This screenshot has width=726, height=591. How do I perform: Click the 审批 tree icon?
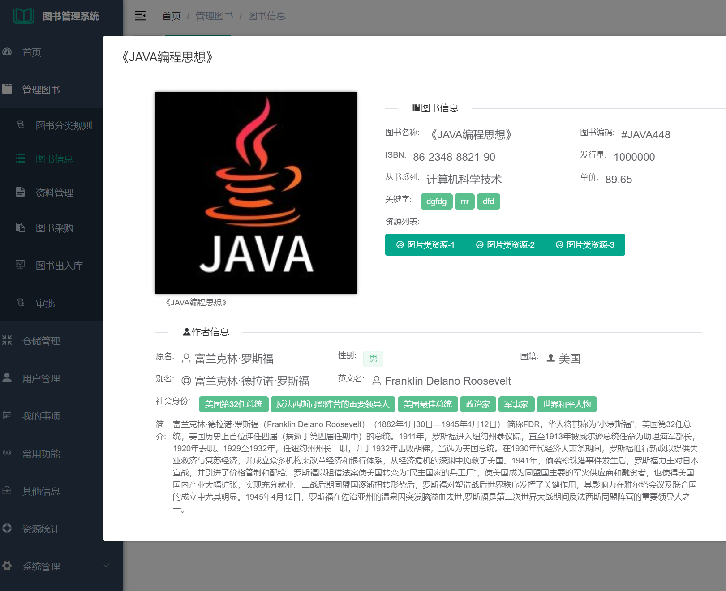tap(20, 303)
